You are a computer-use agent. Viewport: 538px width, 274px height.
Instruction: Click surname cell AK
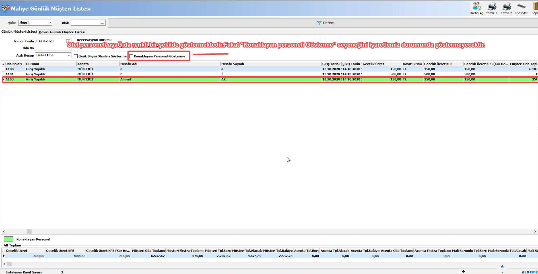(x=271, y=79)
